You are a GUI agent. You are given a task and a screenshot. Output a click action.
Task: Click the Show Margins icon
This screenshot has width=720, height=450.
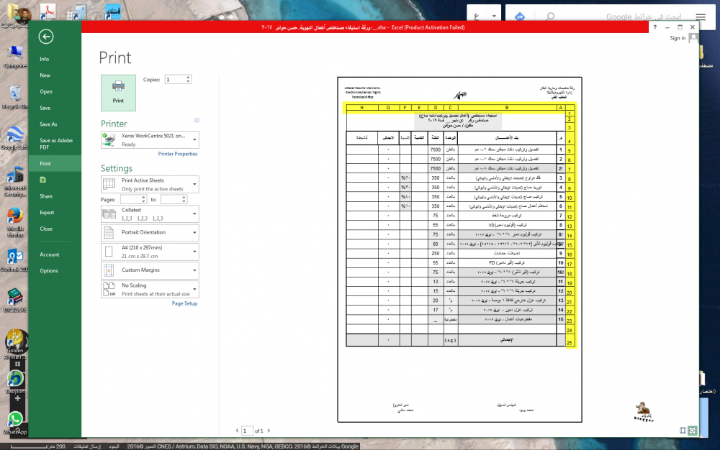(x=683, y=431)
